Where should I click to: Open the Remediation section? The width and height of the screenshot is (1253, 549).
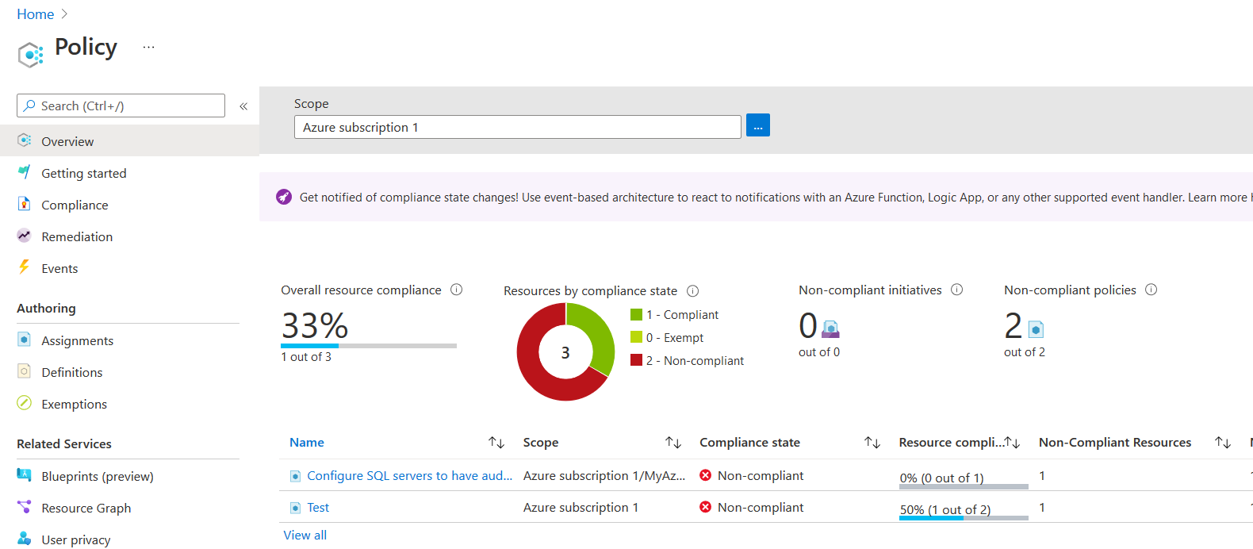coord(77,236)
